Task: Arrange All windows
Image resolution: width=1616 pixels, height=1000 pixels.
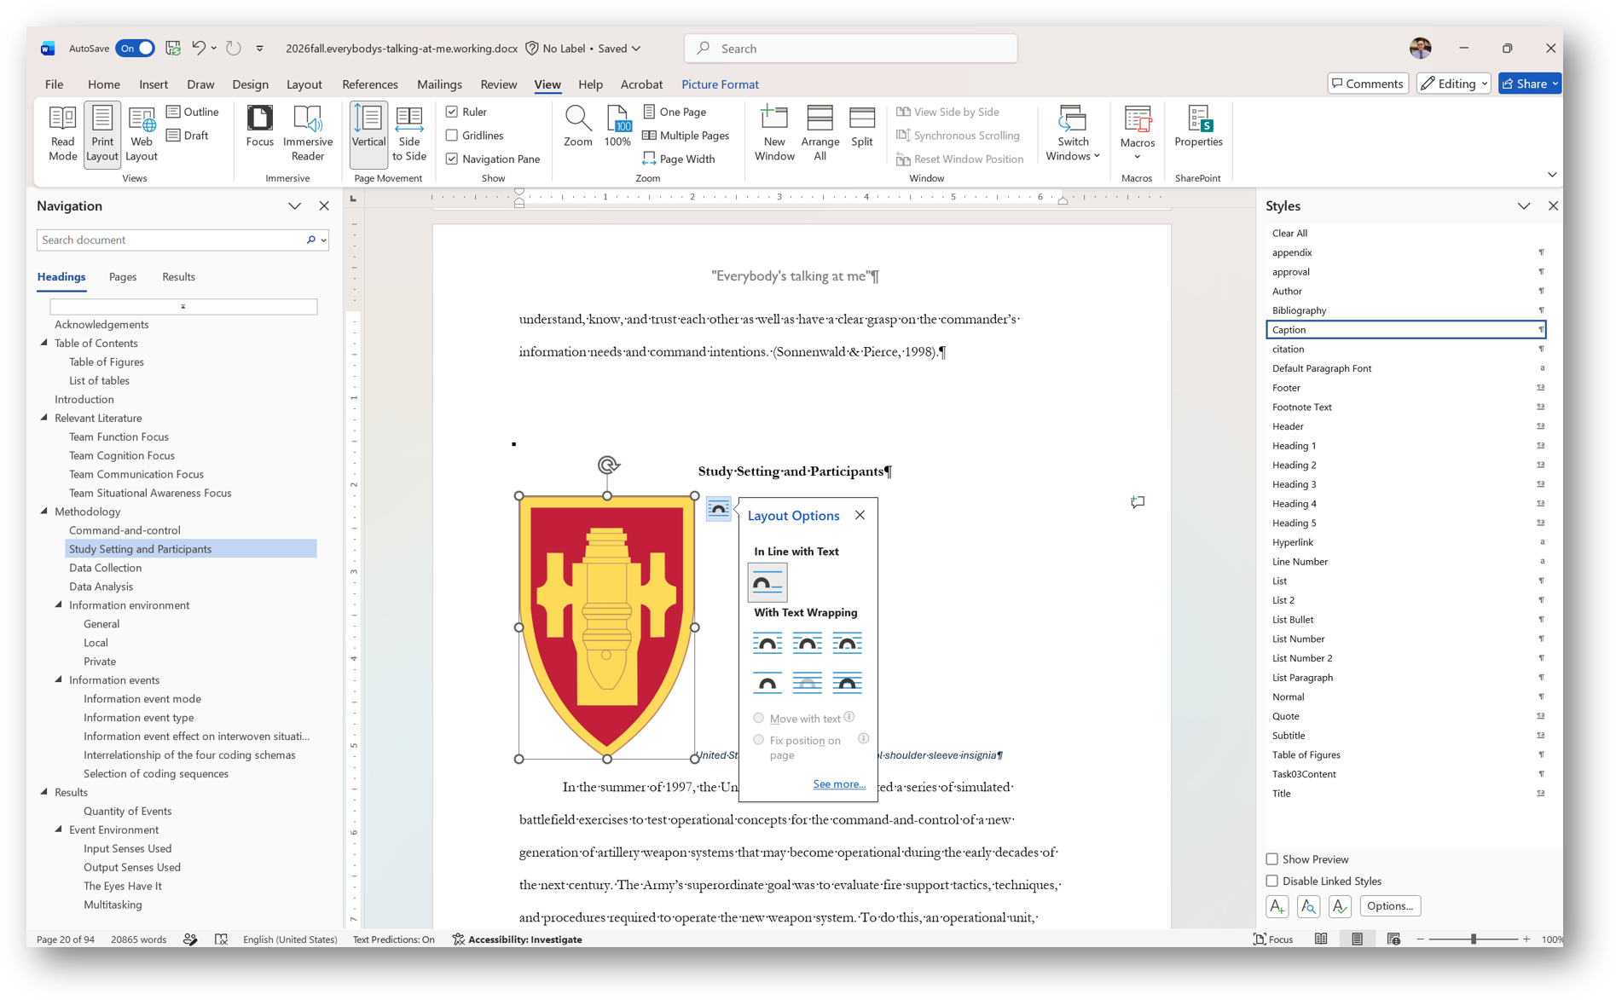Action: (x=820, y=133)
